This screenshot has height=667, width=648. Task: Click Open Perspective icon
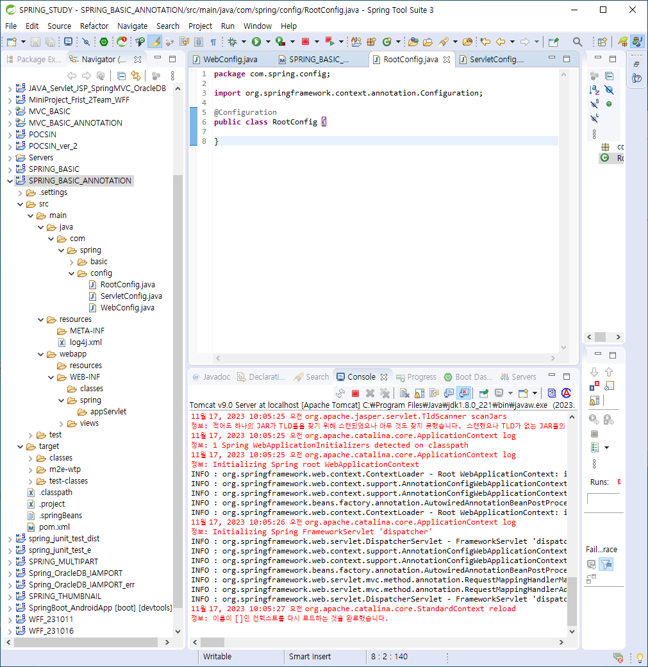[x=602, y=42]
